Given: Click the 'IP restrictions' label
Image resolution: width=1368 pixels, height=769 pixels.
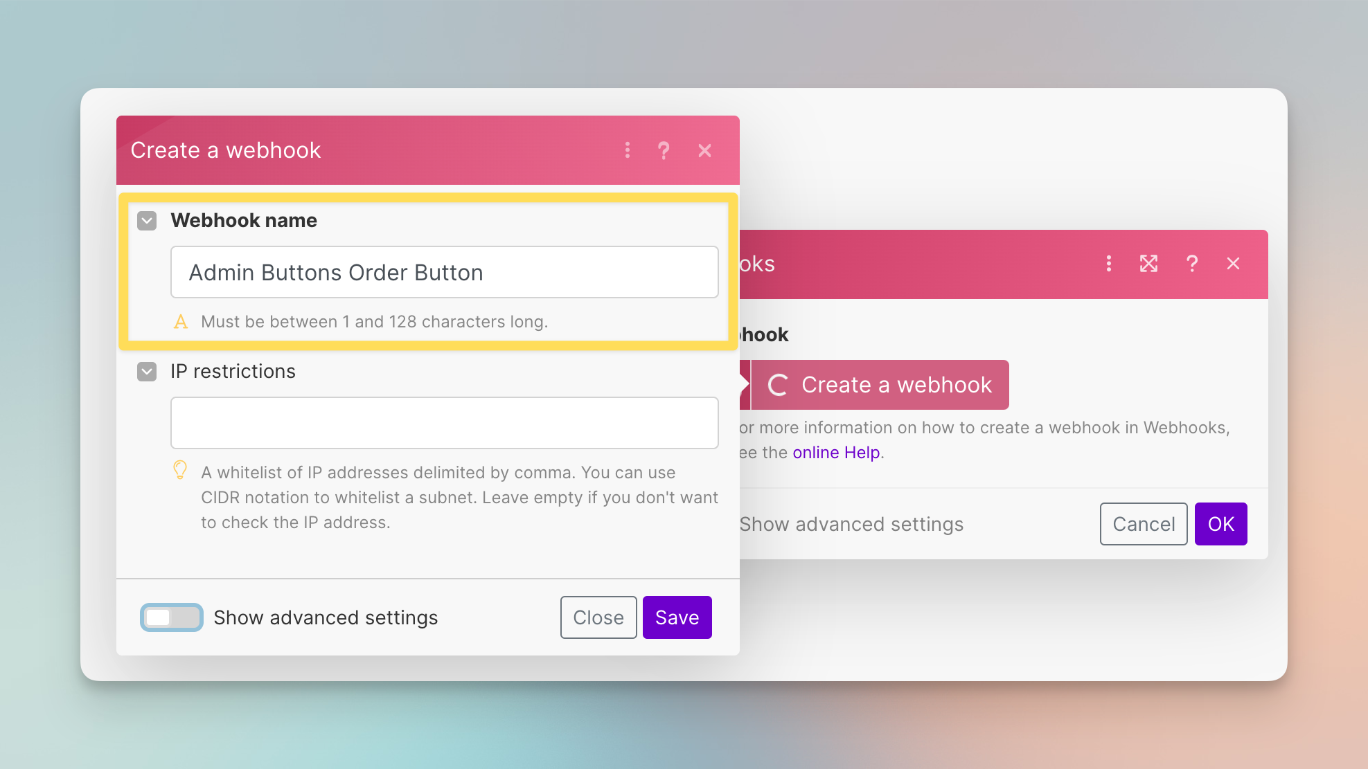Looking at the screenshot, I should (x=233, y=372).
